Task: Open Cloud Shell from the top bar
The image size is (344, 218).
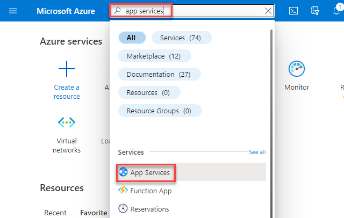Action: [293, 11]
